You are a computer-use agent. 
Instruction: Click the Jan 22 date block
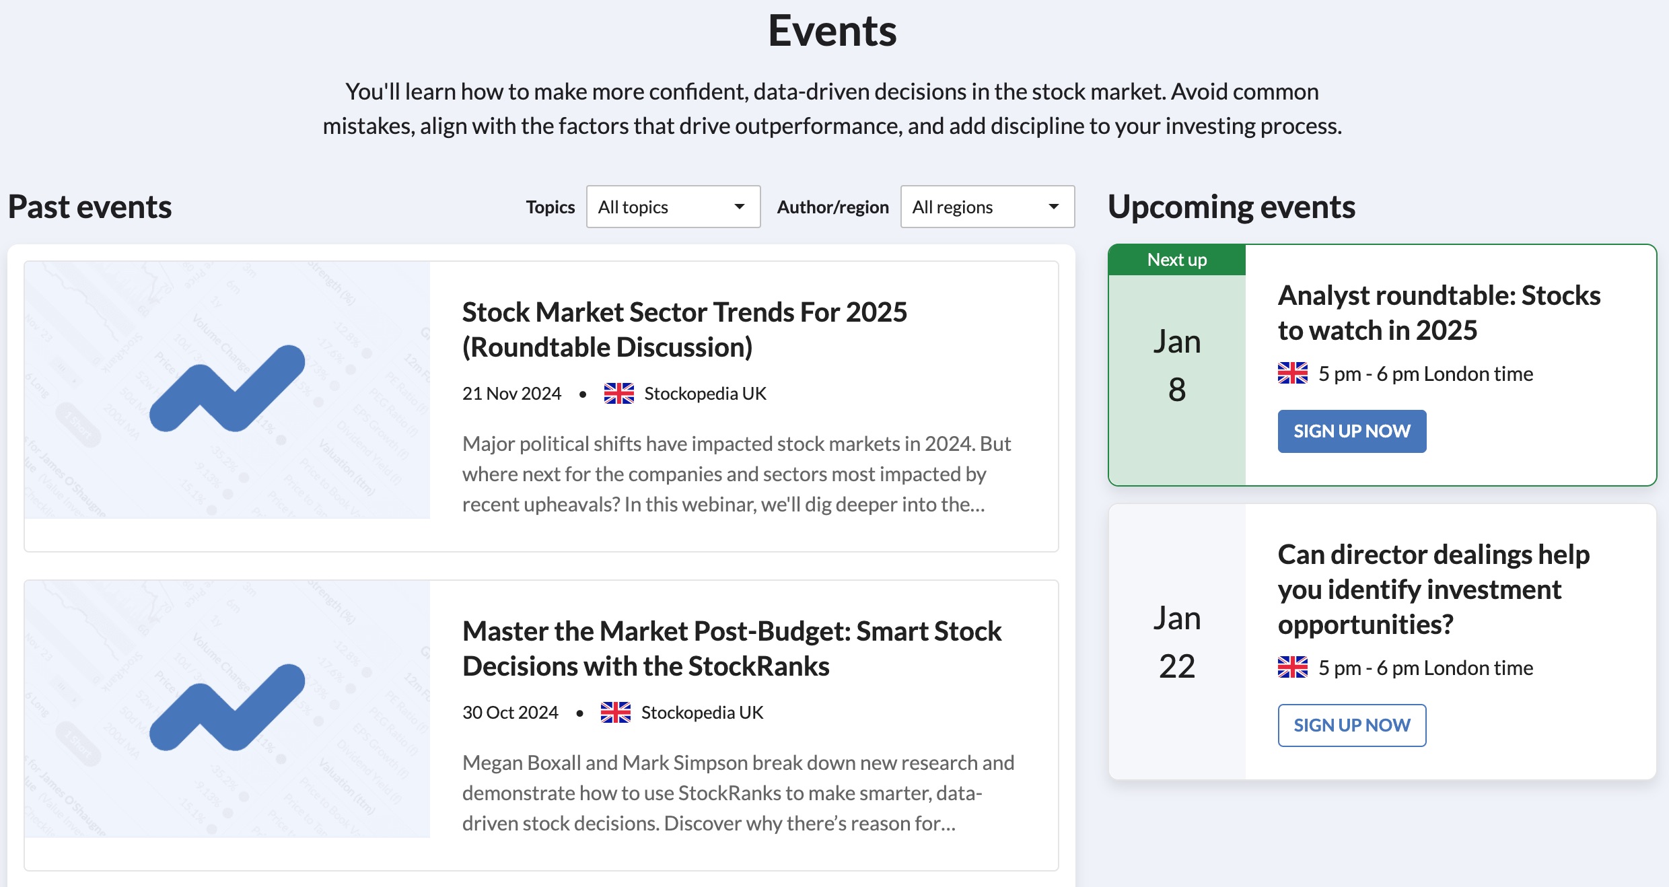1176,641
